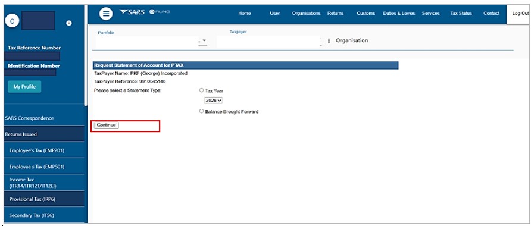Open the Taxpayer selector dropdown
The image size is (531, 226).
268,40
